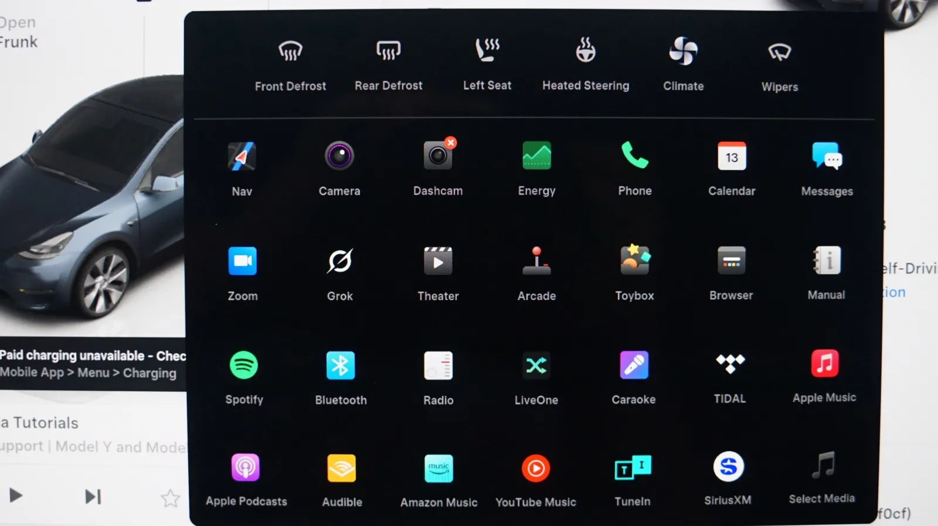Open the Theater app
938x526 pixels.
pyautogui.click(x=438, y=261)
